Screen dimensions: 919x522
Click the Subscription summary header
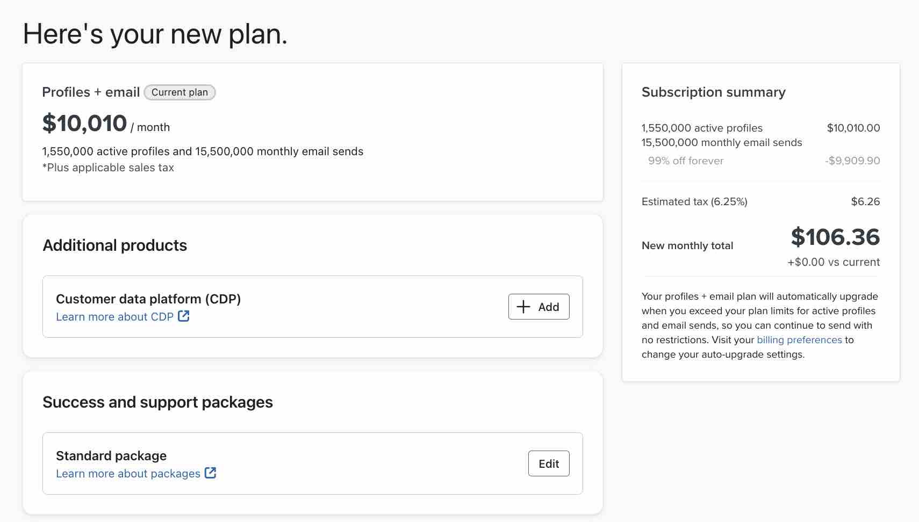click(713, 92)
